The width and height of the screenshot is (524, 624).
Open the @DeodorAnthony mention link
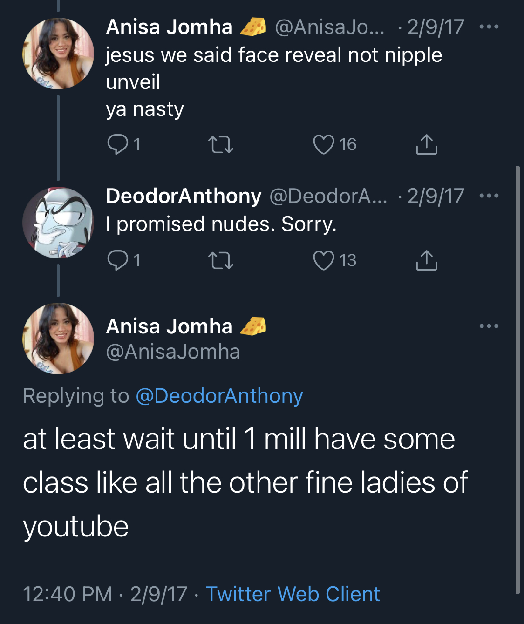tap(219, 396)
